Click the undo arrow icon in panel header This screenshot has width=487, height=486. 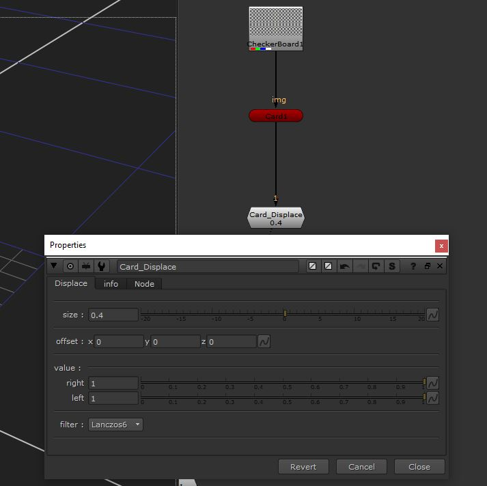(344, 266)
